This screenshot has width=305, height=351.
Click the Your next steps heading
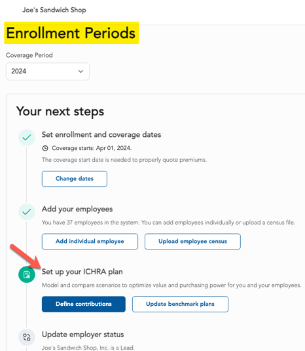[x=60, y=111]
